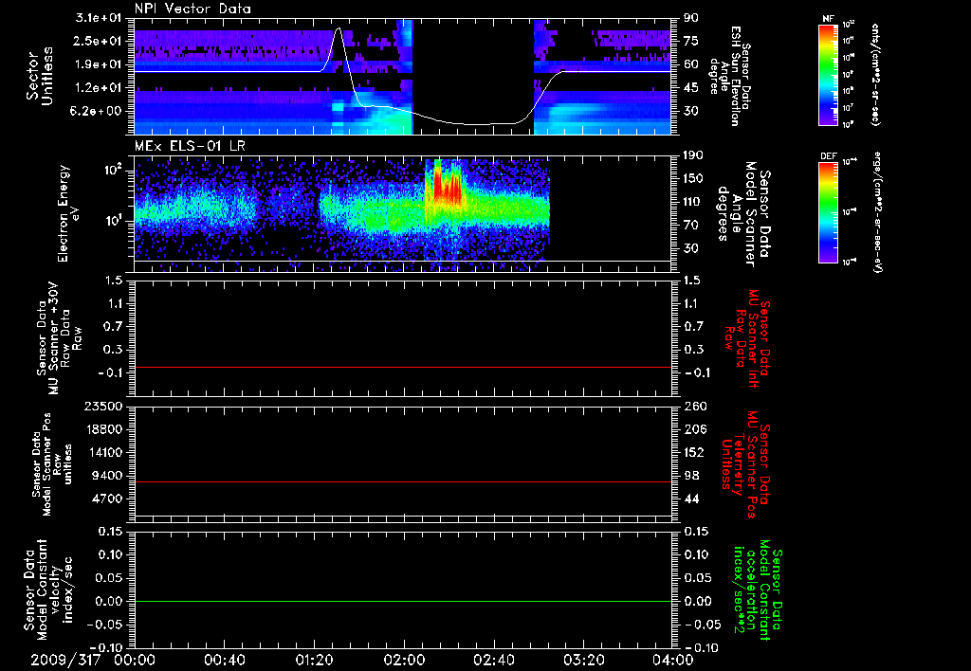Image resolution: width=971 pixels, height=671 pixels.
Task: Click the red high-energy burst in ELS spectrogram
Action: click(x=446, y=186)
